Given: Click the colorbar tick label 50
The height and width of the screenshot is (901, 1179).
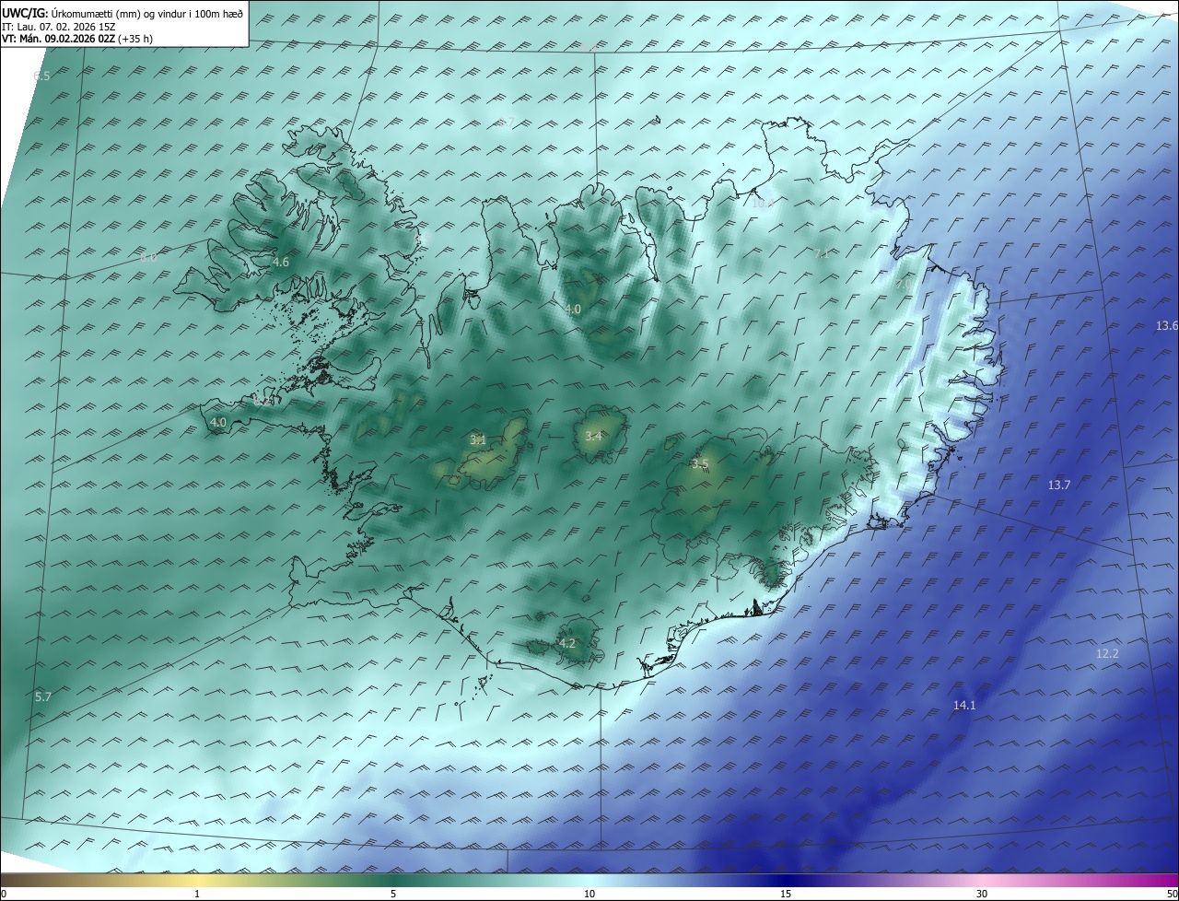Looking at the screenshot, I should pyautogui.click(x=1172, y=894).
